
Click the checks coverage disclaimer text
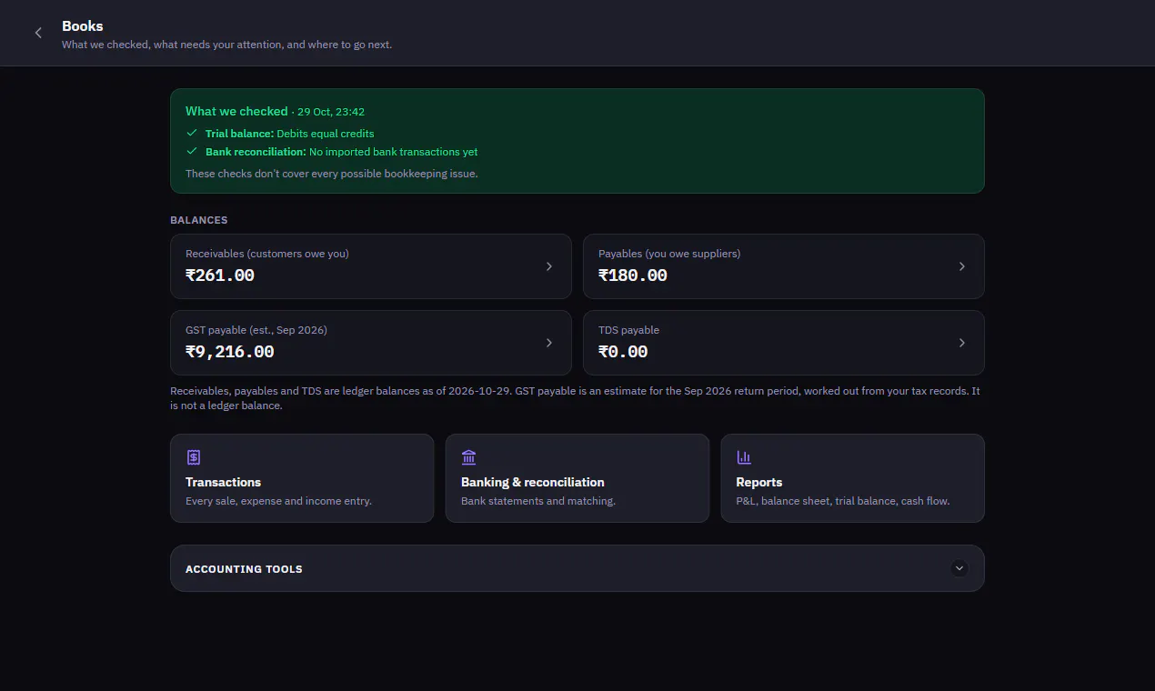(x=332, y=173)
